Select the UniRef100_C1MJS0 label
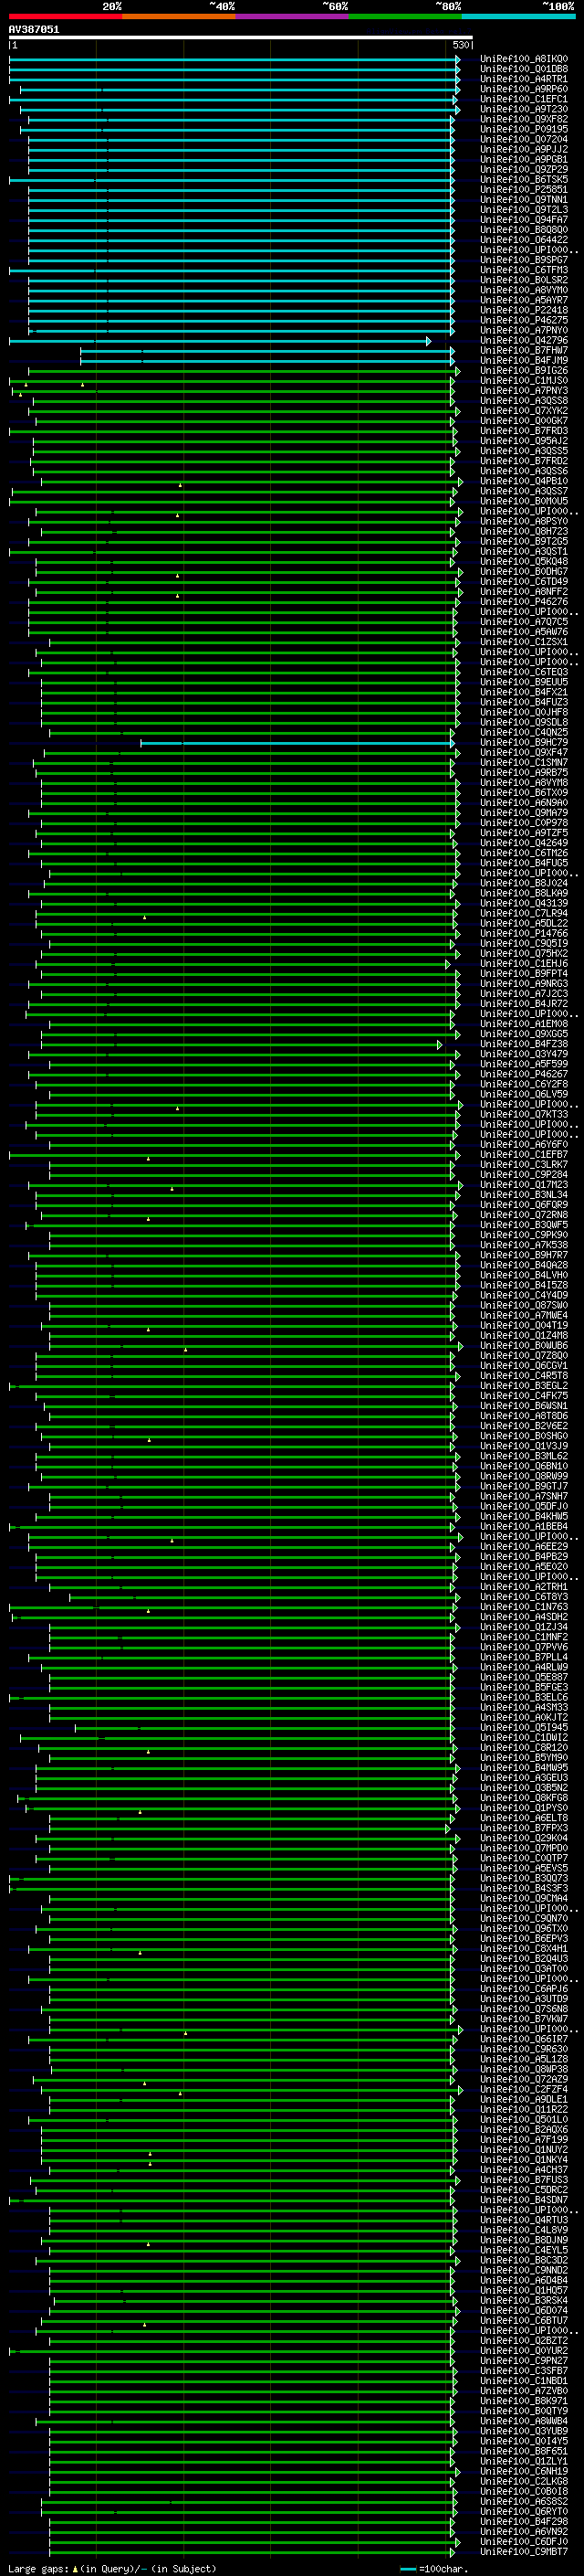Viewport: 584px width, 2576px height. click(524, 381)
